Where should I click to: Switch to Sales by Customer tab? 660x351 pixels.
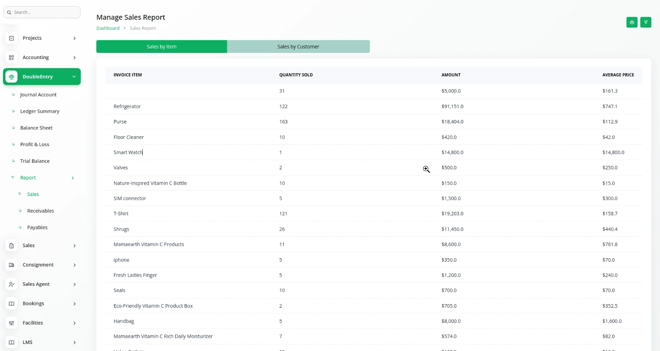coord(298,46)
